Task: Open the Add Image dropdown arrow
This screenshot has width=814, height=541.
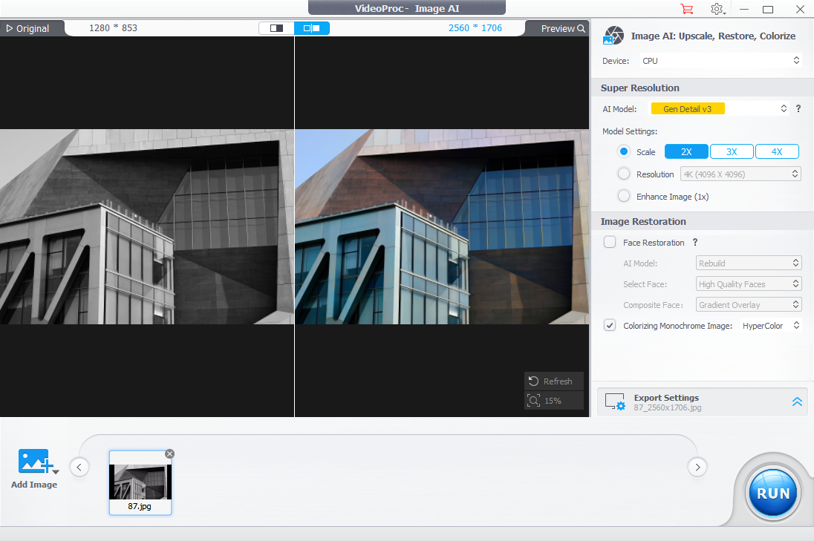Action: 56,471
